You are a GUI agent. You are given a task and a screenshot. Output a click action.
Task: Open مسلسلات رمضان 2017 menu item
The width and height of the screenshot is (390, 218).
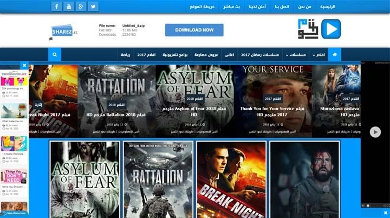(260, 55)
